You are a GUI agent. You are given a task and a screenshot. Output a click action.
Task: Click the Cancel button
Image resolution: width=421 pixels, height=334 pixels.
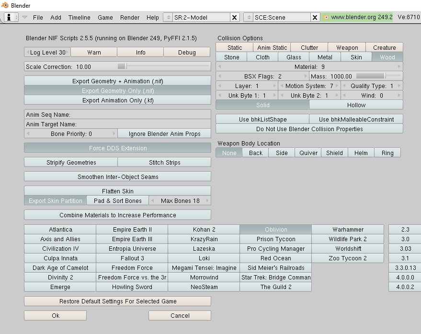(x=180, y=315)
